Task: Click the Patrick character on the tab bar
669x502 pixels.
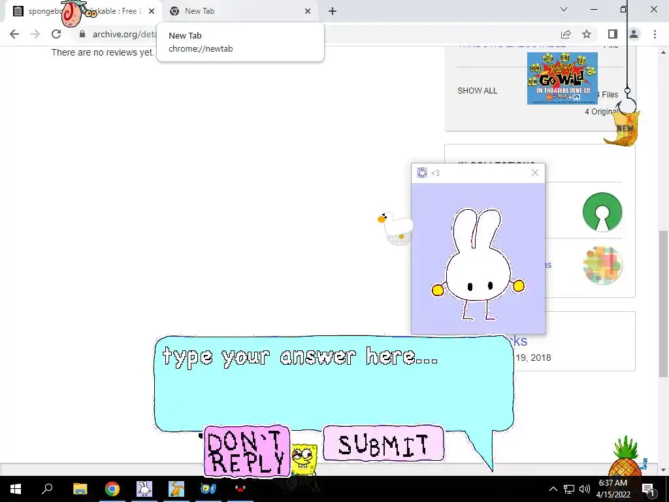Action: 71,13
